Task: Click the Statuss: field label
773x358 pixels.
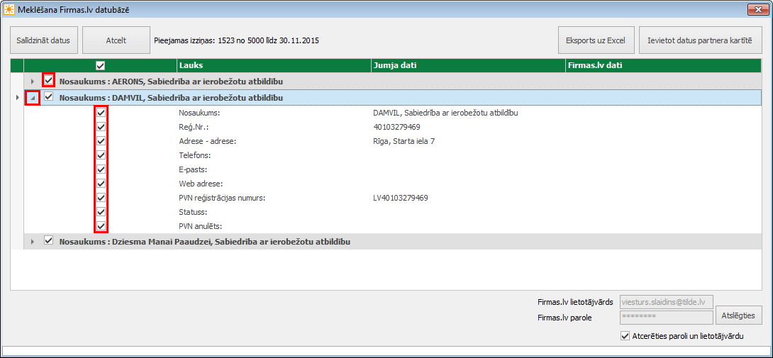Action: (193, 213)
